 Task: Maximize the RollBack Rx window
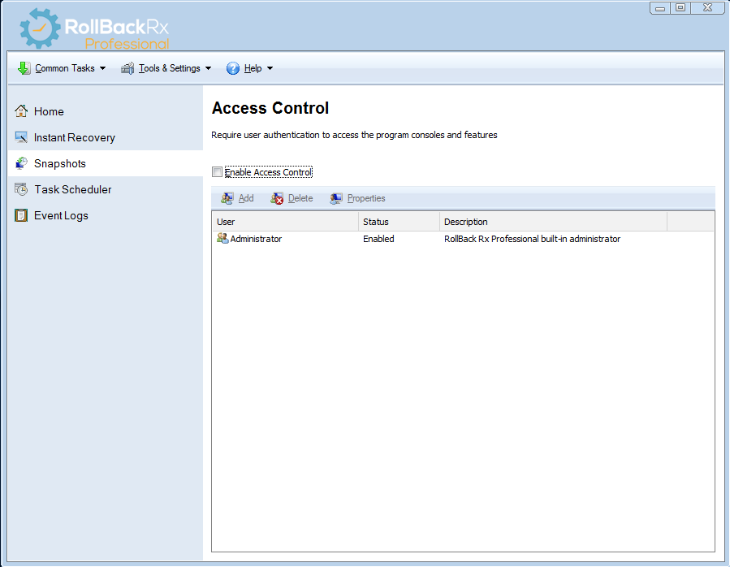680,8
